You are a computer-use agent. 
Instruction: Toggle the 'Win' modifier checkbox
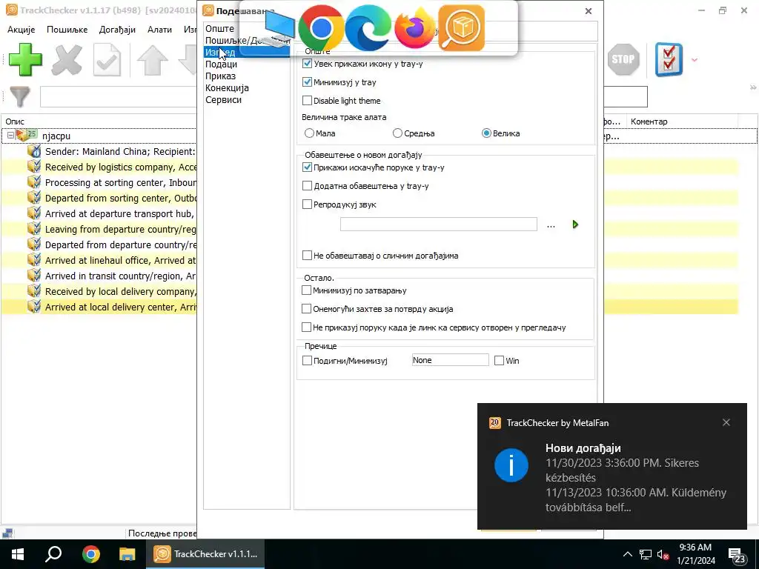(499, 361)
